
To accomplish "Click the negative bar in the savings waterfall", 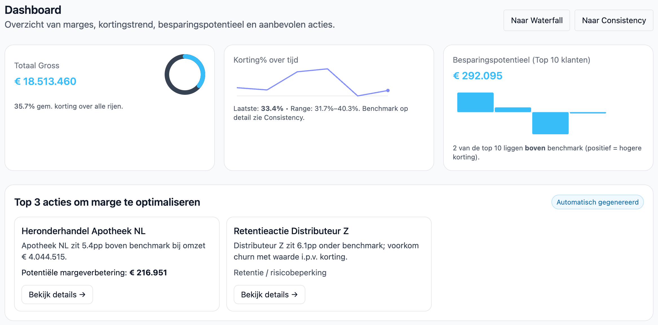I will [550, 123].
